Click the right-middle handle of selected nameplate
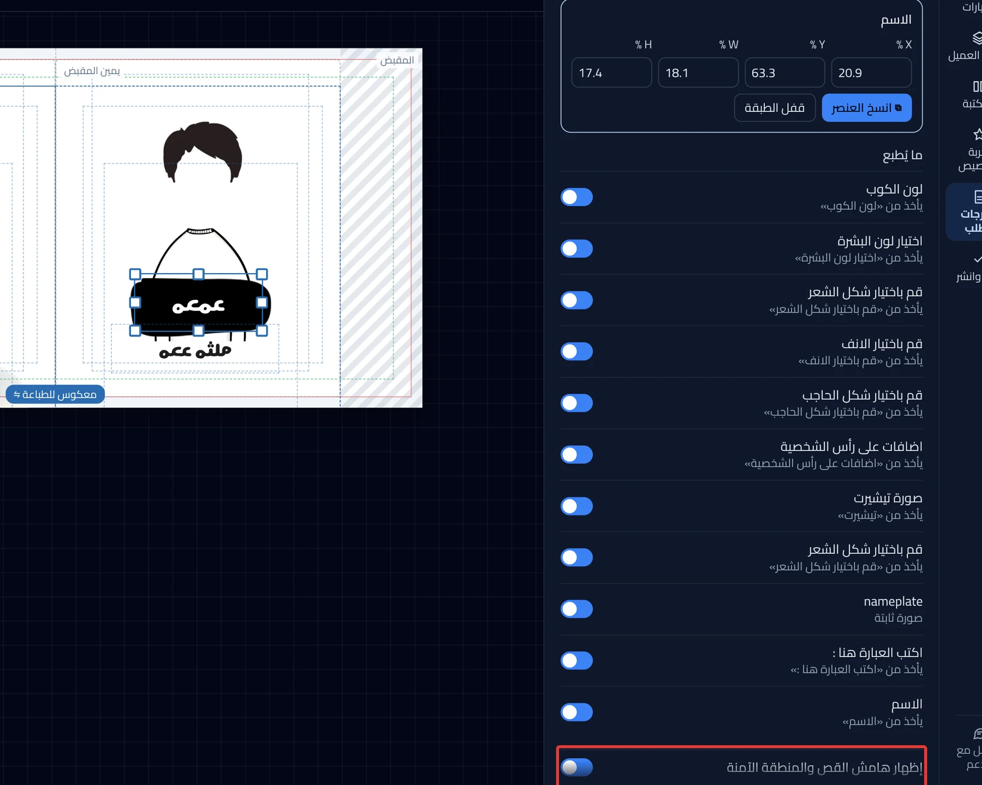Image resolution: width=982 pixels, height=785 pixels. point(262,302)
